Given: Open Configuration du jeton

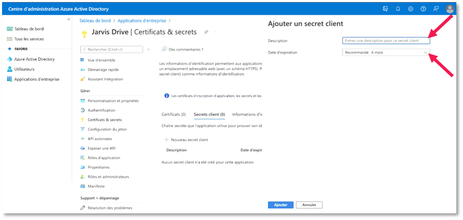Looking at the screenshot, I should click(x=107, y=129).
